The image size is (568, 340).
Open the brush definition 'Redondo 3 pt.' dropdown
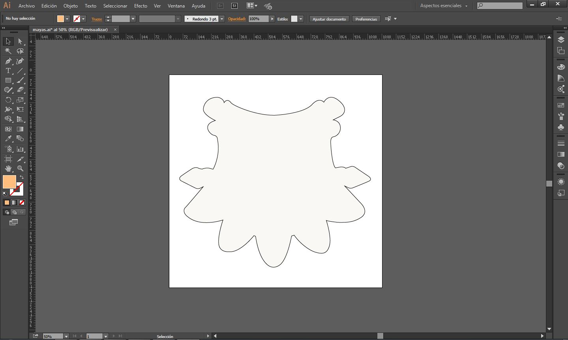(222, 19)
